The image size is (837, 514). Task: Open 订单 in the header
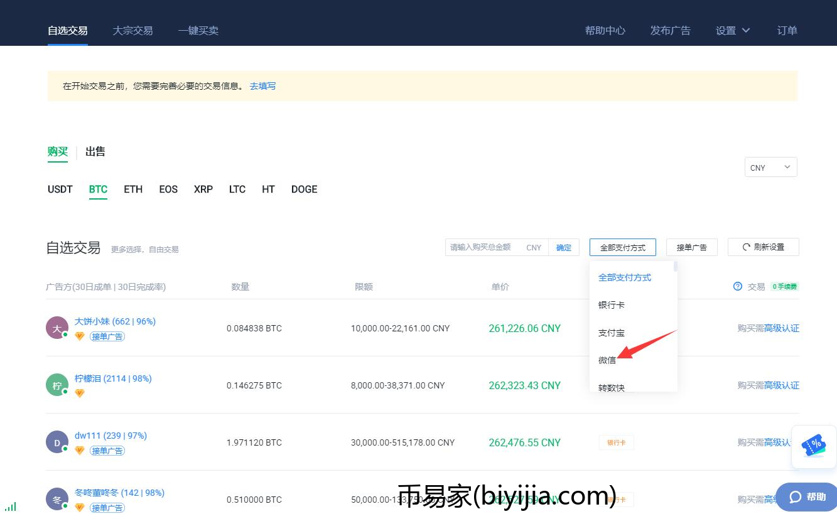(x=787, y=30)
